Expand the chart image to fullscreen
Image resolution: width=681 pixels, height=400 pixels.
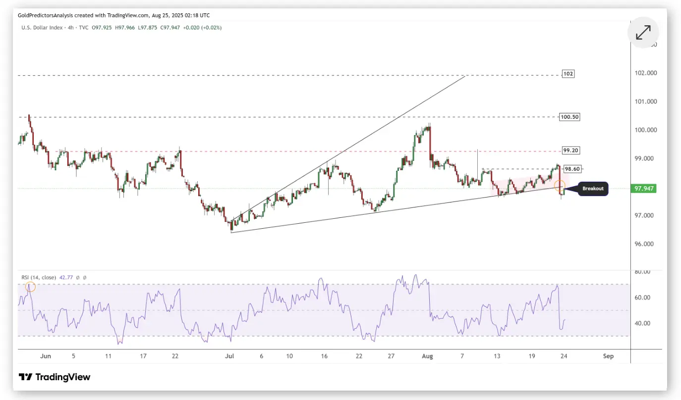(x=643, y=33)
